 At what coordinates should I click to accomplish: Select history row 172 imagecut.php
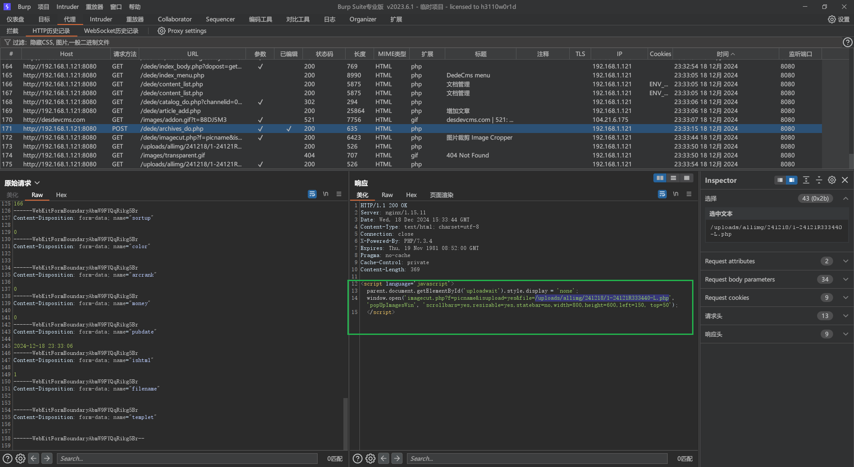[411, 137]
